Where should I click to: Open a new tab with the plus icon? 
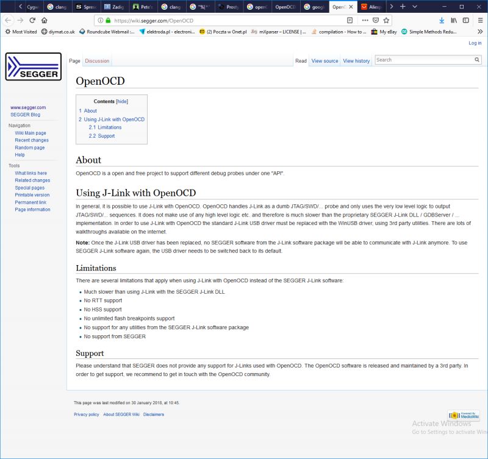[403, 7]
